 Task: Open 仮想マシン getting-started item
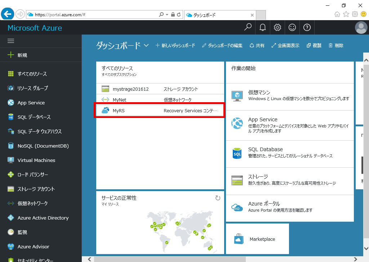290,97
